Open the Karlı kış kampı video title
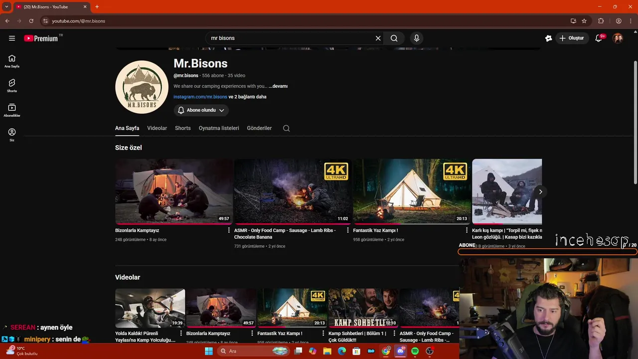Screen dimensions: 638x359 click(507, 234)
